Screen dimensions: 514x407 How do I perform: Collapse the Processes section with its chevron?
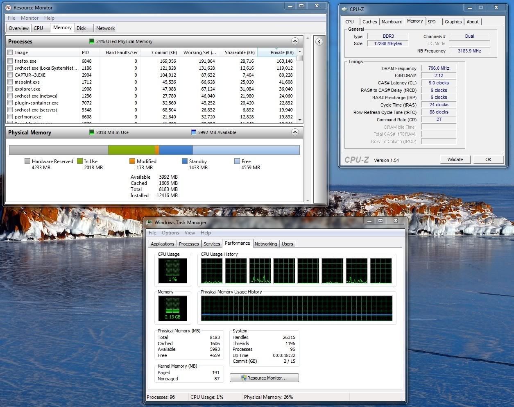click(x=295, y=41)
